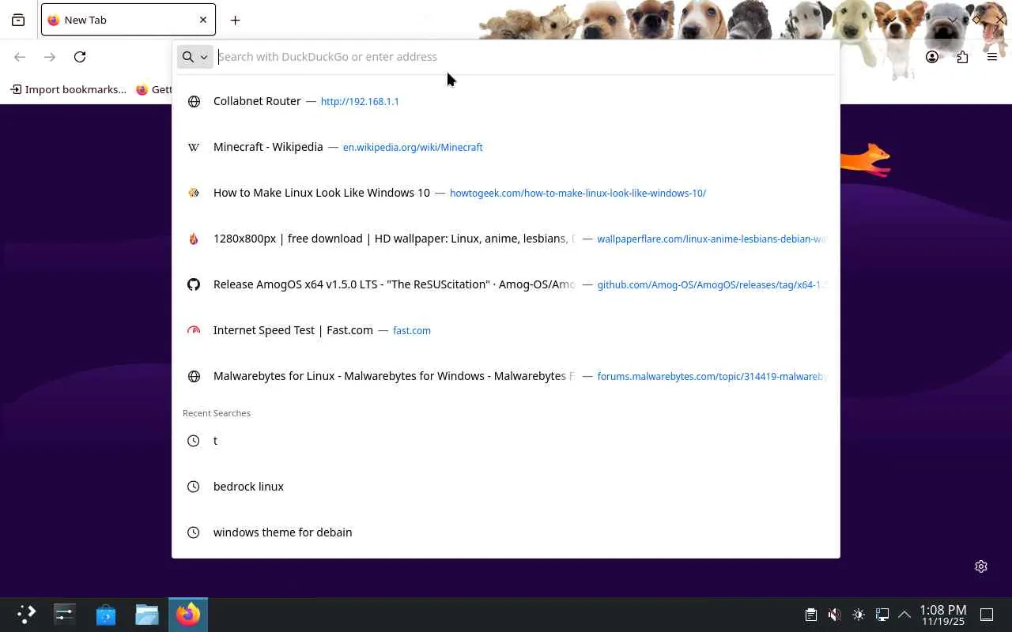Open the 'Minecraft - Wikipedia' suggestion
Image resolution: width=1012 pixels, height=632 pixels.
tap(506, 147)
